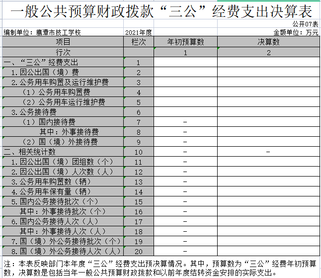Select the empty 决算数 cell for row 1
Viewport: 321px width, 278px height.
click(x=268, y=62)
